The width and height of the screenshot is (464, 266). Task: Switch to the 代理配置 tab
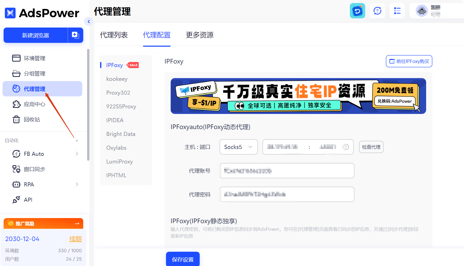click(157, 35)
